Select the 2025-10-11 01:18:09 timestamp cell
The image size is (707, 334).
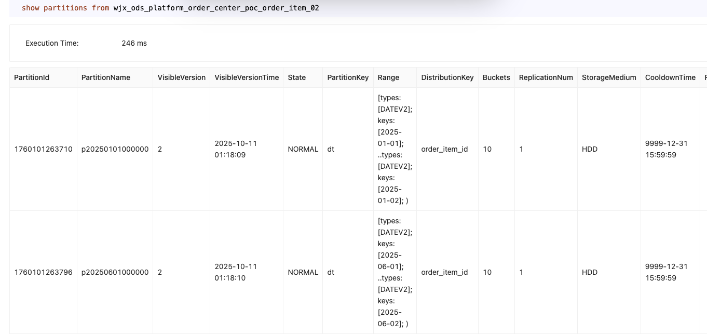click(x=236, y=149)
